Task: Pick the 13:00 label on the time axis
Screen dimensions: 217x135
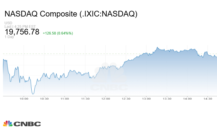Action: [x=146, y=99]
